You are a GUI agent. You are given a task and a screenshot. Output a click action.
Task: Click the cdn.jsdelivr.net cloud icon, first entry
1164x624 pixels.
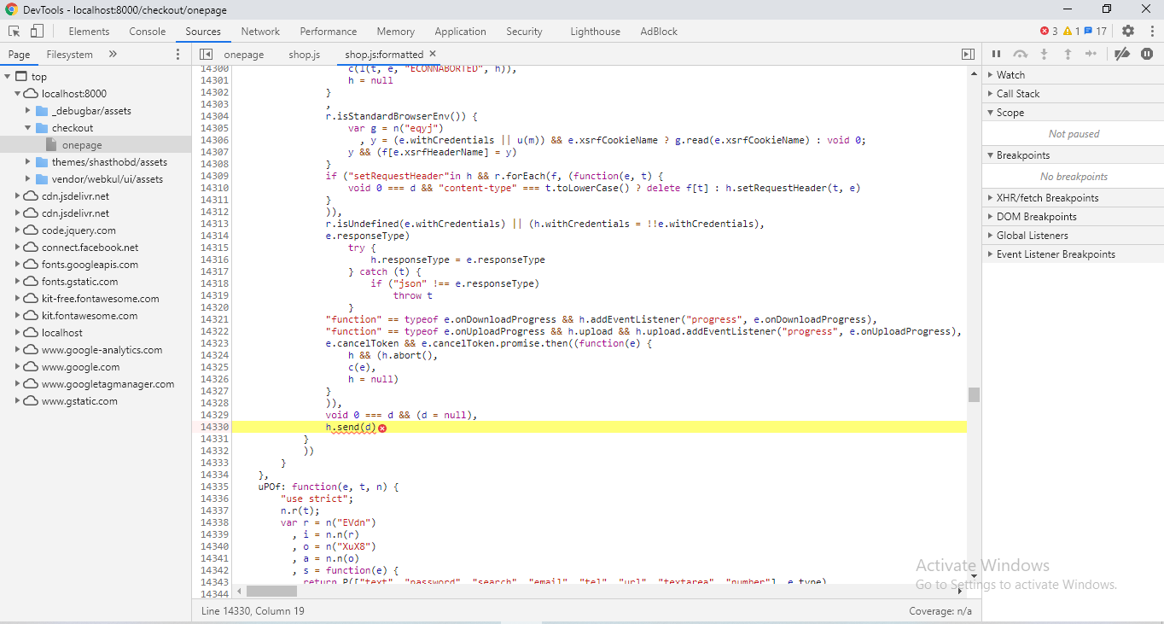(31, 196)
